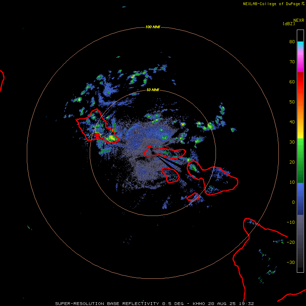Click the 0 dBZ scale value
The image size is (306, 306).
[x=293, y=202]
